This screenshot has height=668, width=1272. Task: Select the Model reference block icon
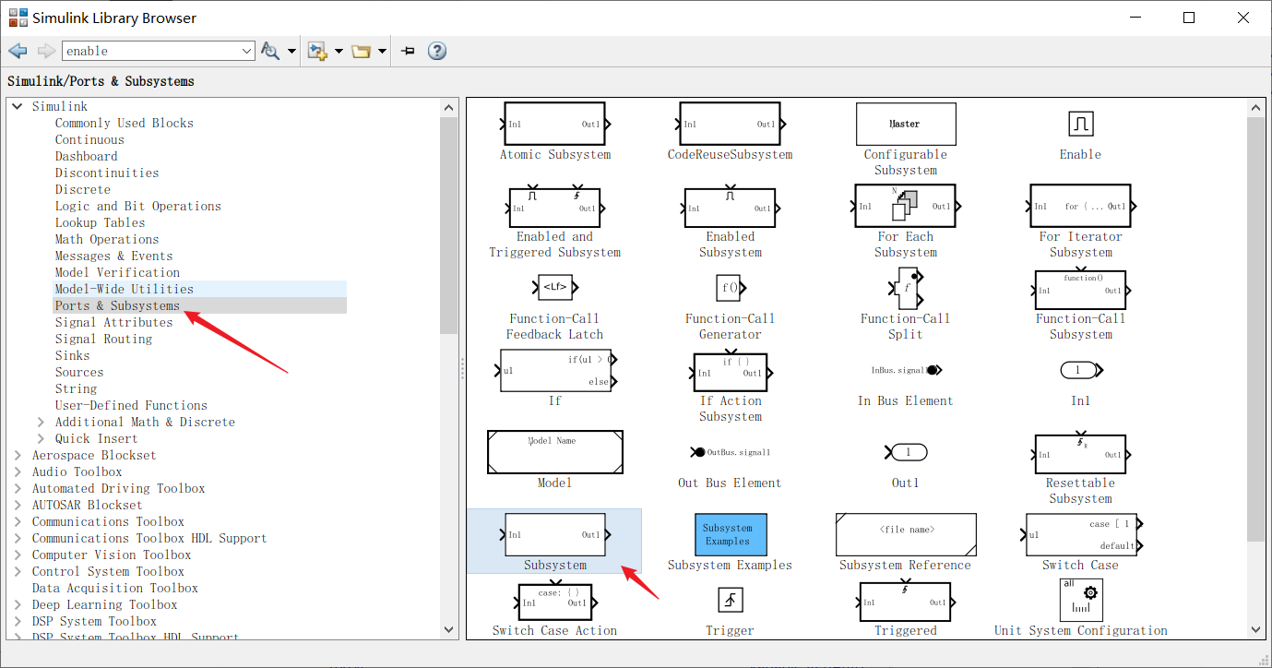click(555, 452)
